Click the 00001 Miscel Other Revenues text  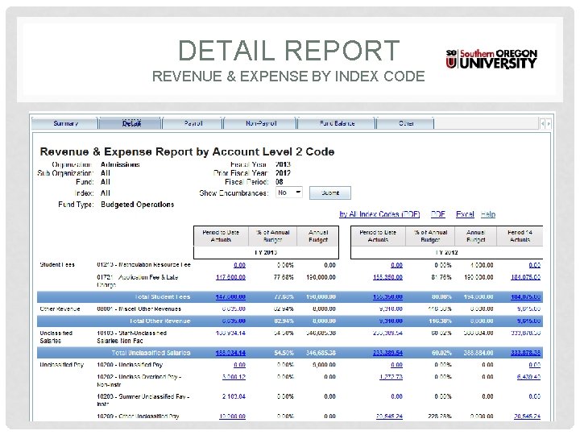pyautogui.click(x=139, y=309)
